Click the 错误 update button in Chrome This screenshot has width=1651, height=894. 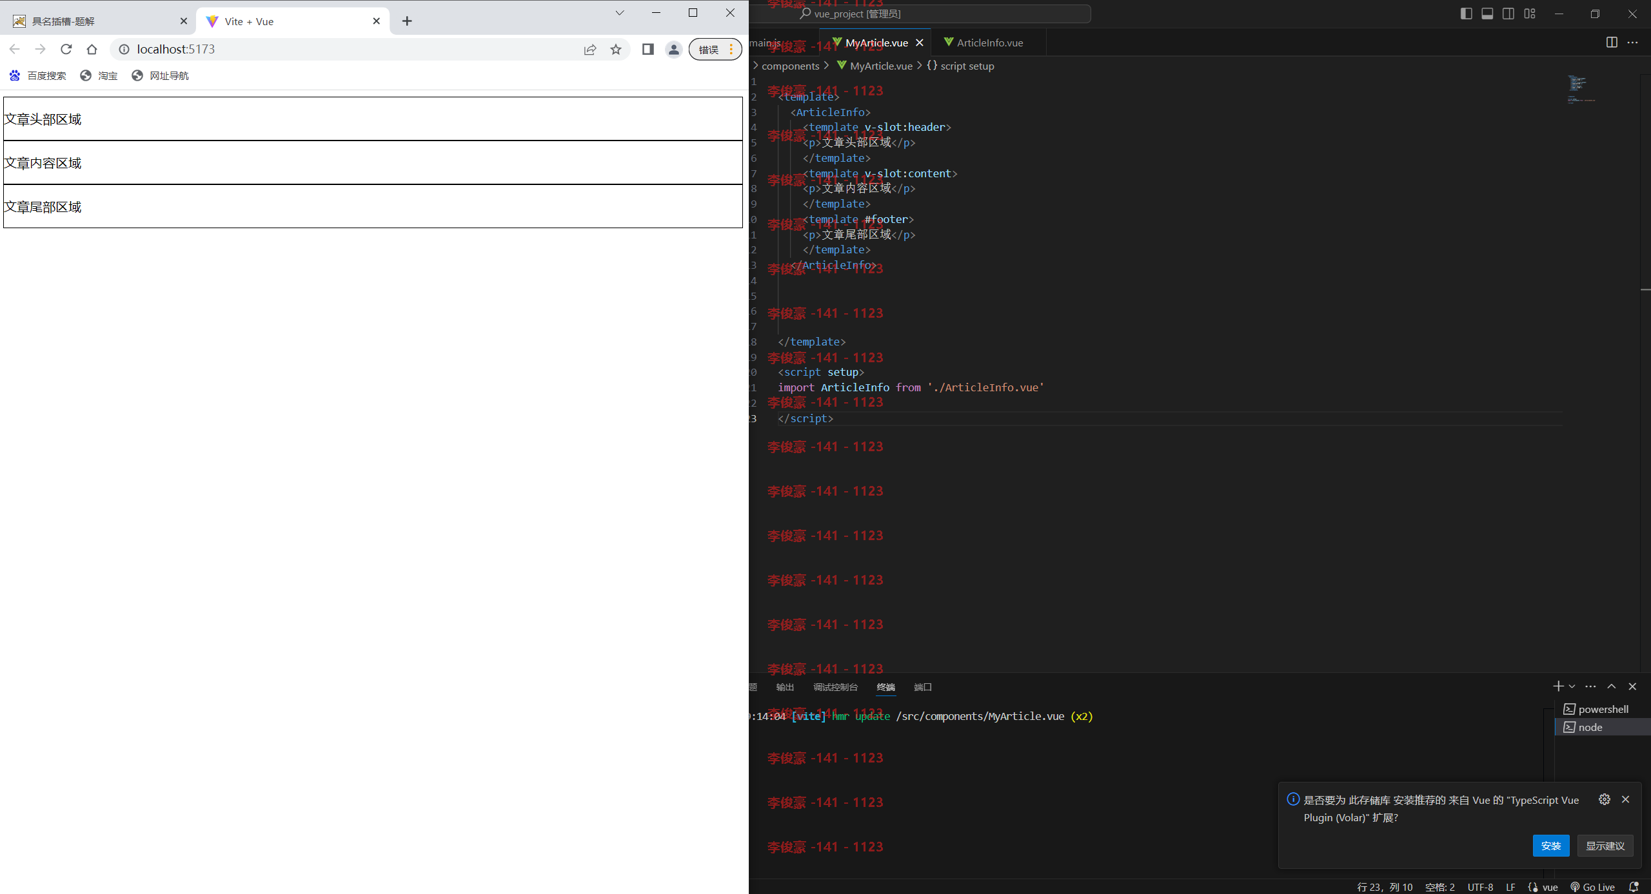tap(715, 49)
